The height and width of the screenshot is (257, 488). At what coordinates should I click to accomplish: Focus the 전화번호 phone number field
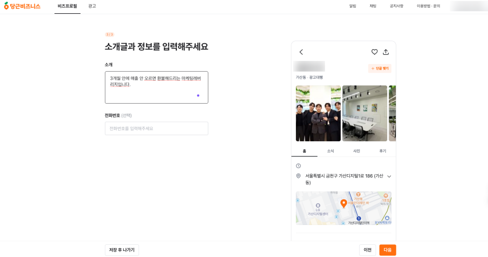tap(156, 128)
